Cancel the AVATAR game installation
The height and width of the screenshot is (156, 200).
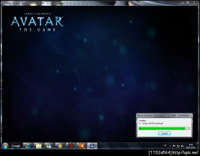coord(164,133)
